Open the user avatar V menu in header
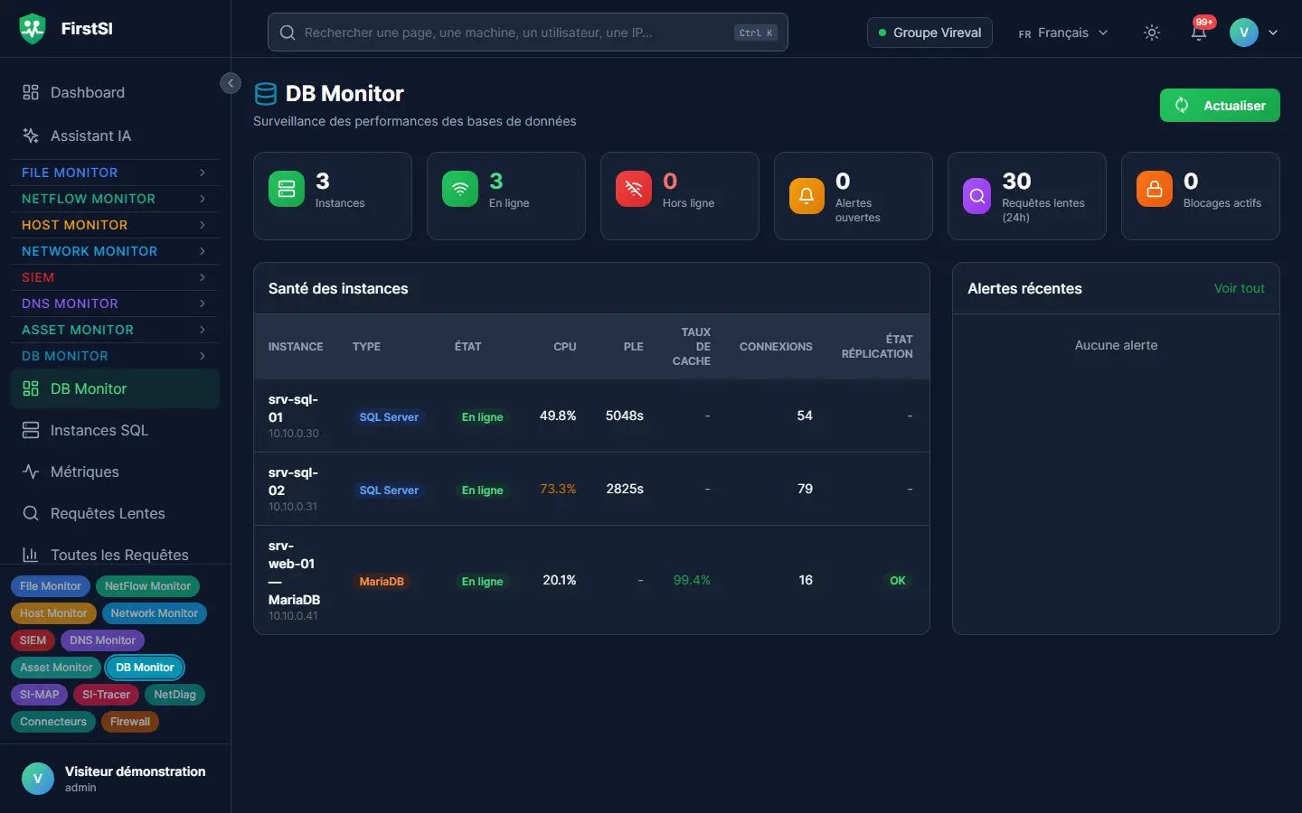 click(x=1254, y=33)
